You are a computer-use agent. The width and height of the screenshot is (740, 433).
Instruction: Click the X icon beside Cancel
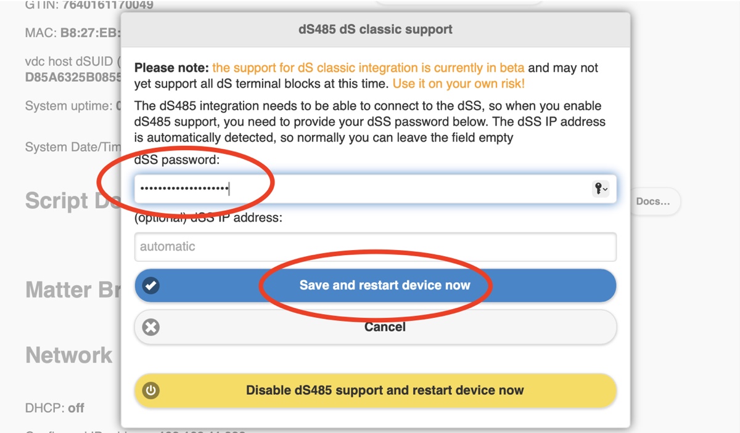tap(151, 327)
